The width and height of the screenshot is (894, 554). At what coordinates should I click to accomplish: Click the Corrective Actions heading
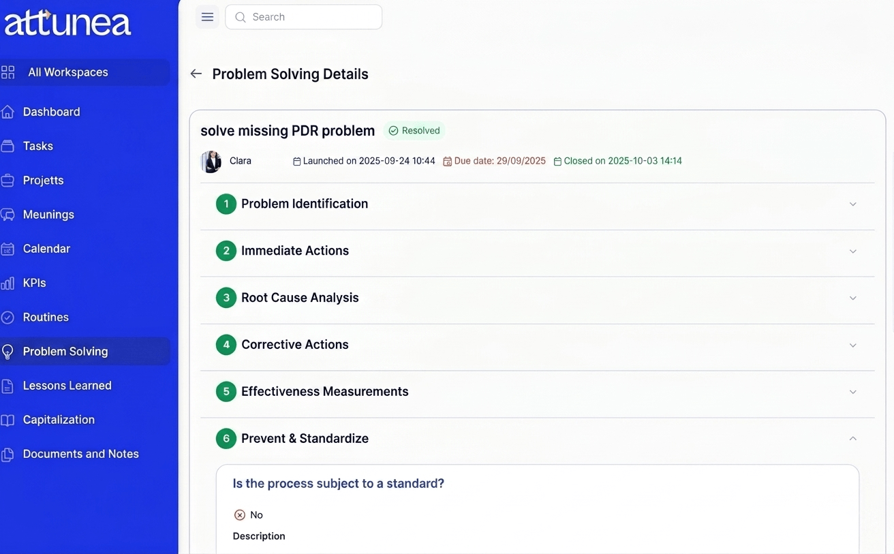click(295, 345)
